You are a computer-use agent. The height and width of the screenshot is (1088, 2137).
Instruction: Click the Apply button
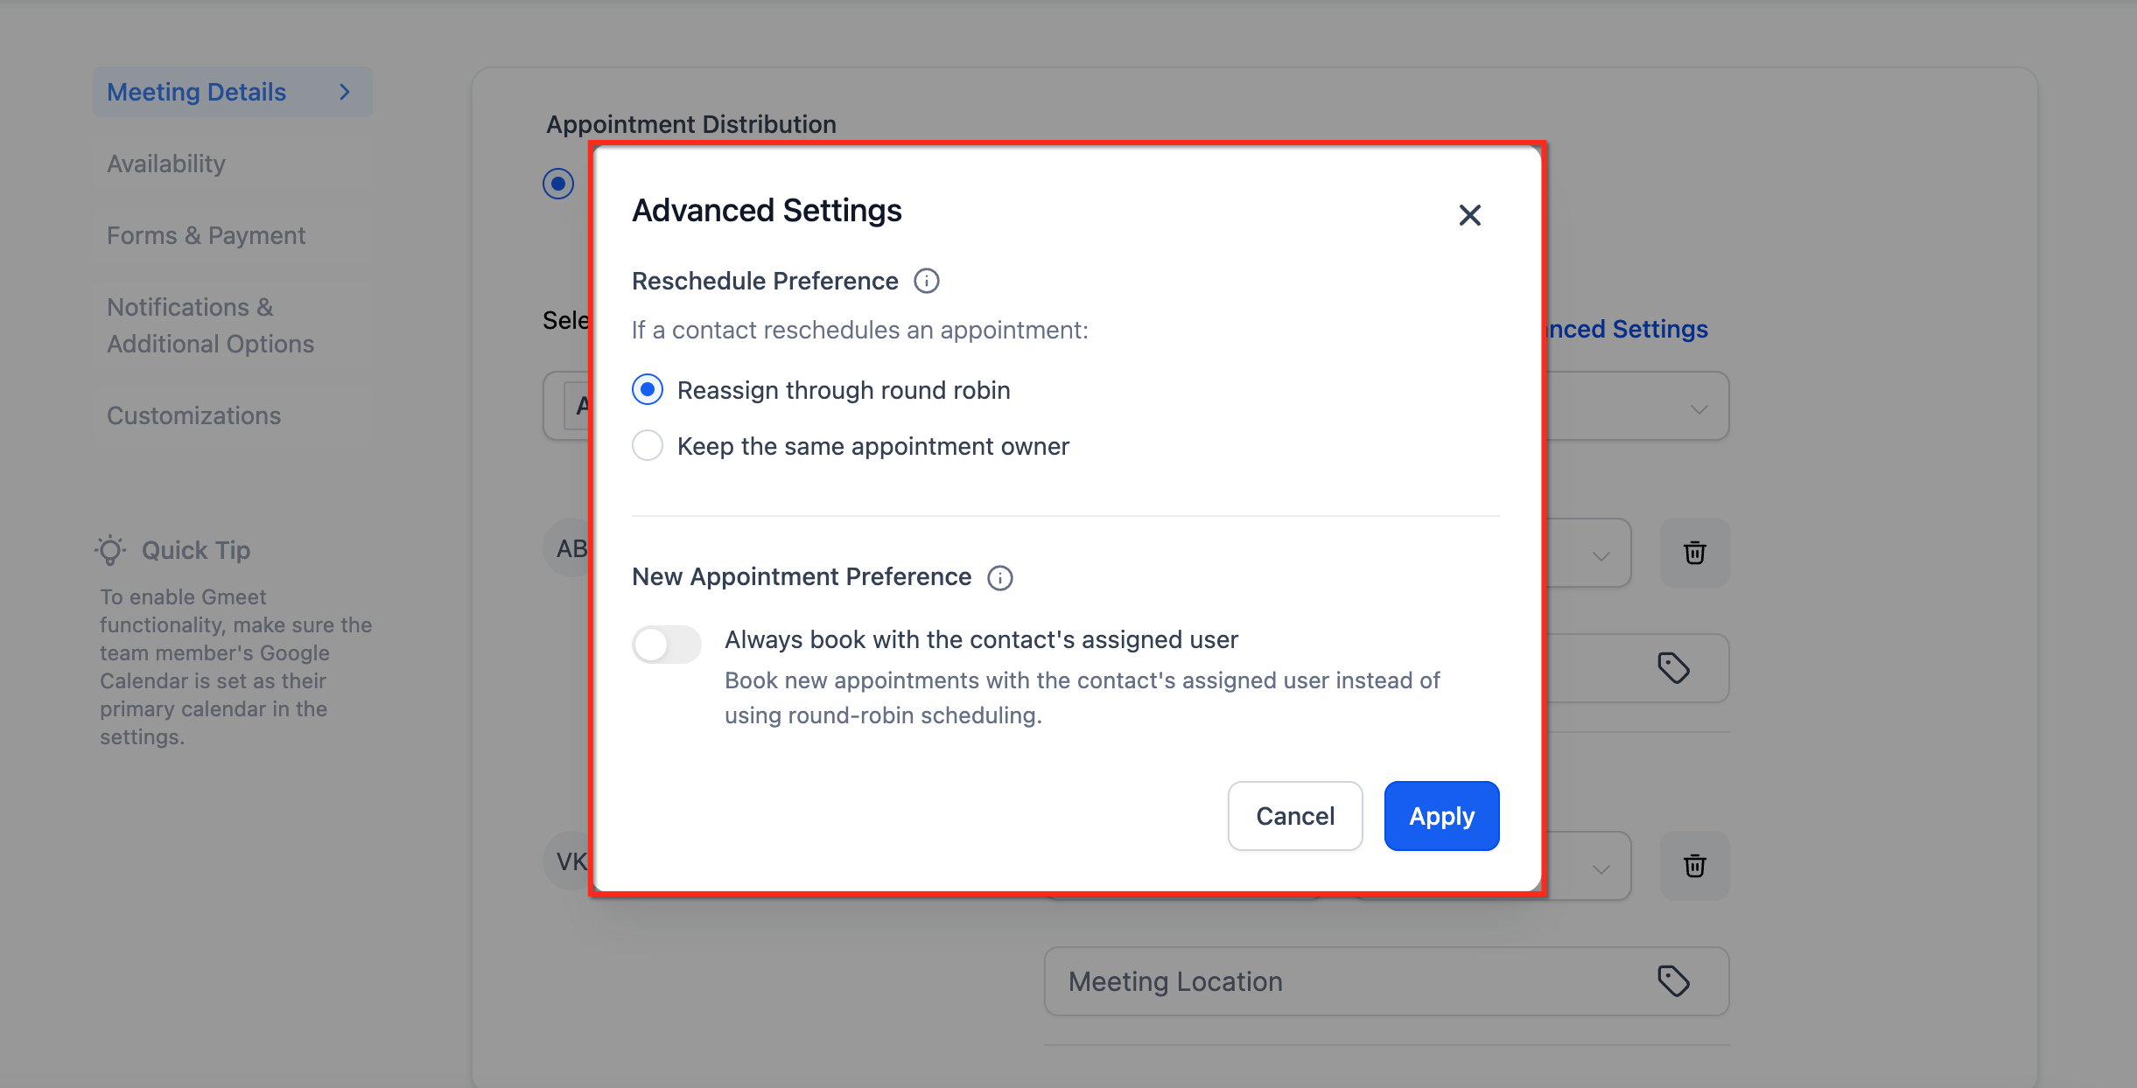[x=1441, y=816]
